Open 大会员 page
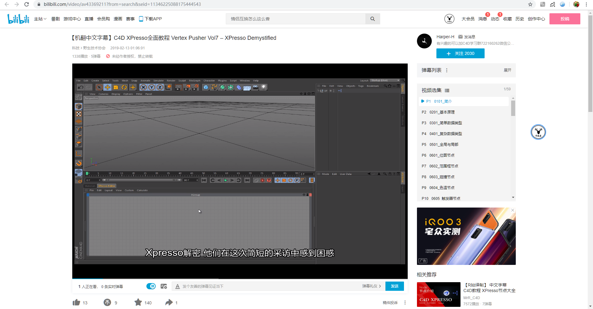This screenshot has width=593, height=309. pos(468,19)
